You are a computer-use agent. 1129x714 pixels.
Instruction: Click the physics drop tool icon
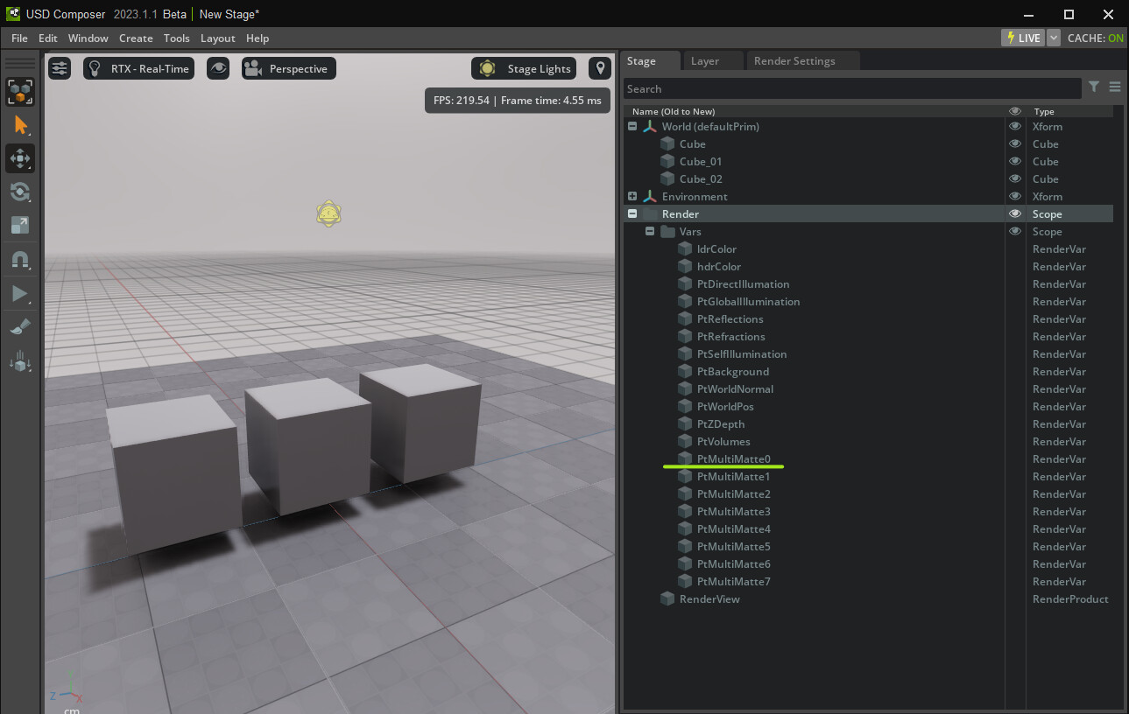tap(20, 360)
